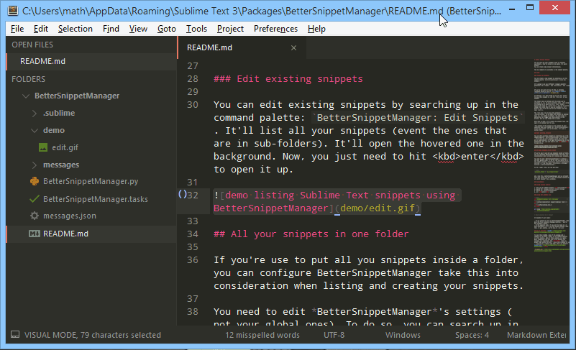Open the Help menu
Image resolution: width=576 pixels, height=350 pixels.
tap(316, 29)
